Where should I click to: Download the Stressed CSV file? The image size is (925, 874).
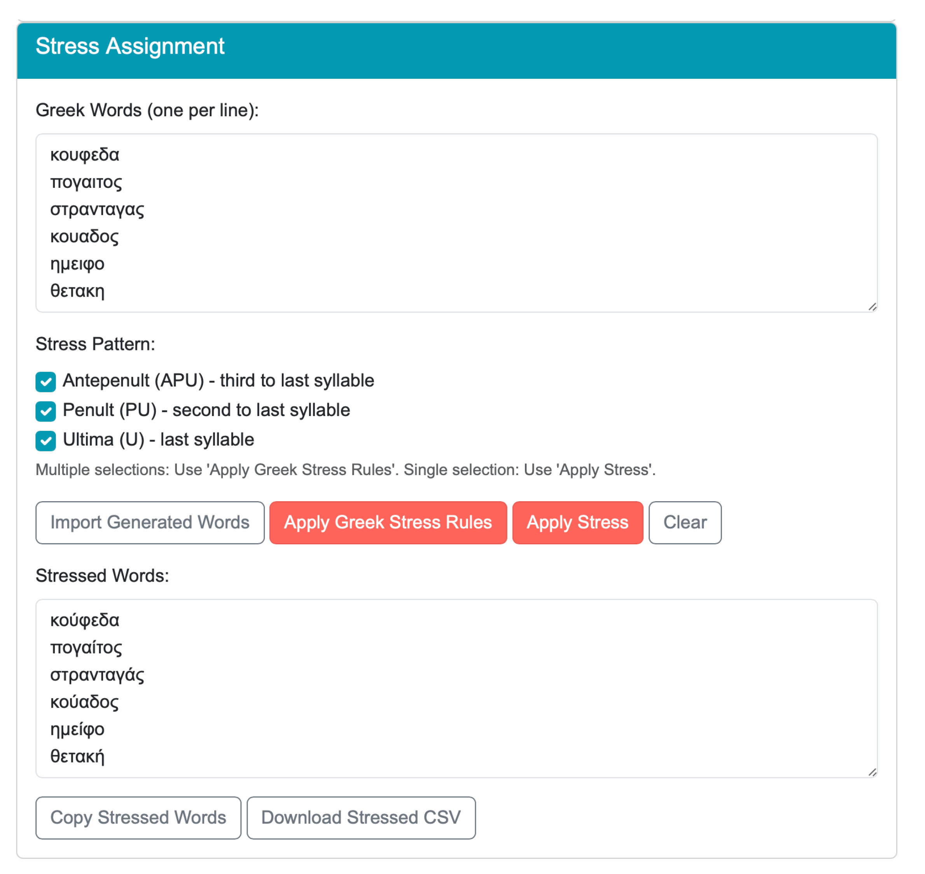click(361, 818)
